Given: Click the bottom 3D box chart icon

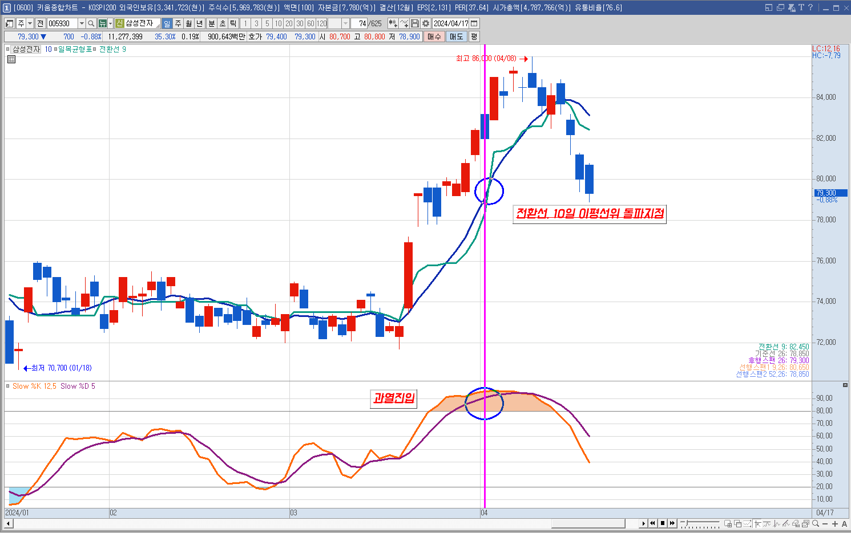Looking at the screenshot, I should pyautogui.click(x=796, y=523).
